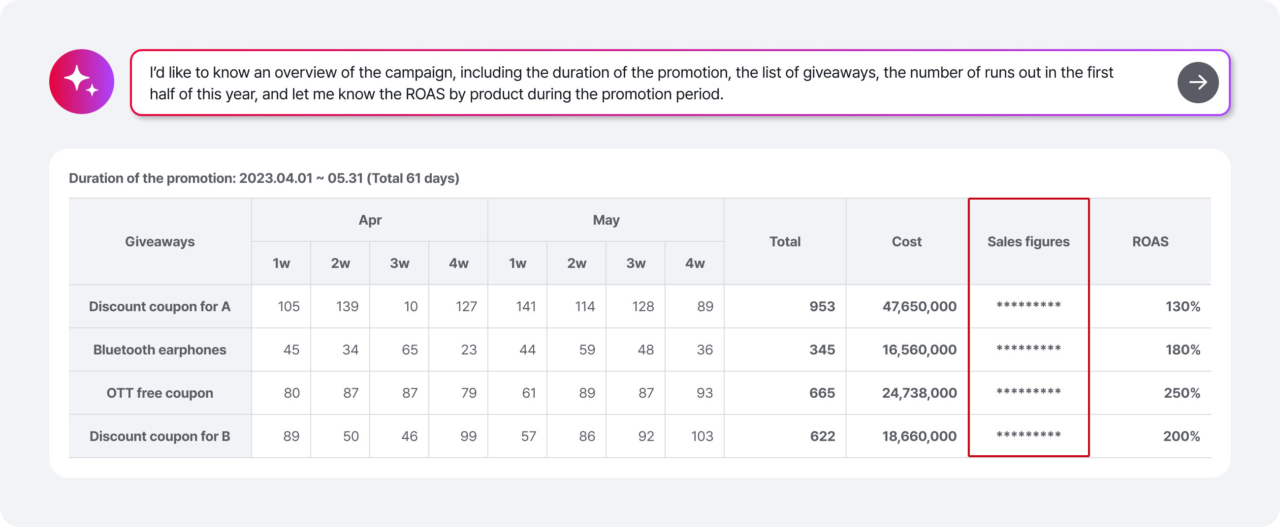This screenshot has height=527, width=1280.
Task: Select the Giveaways column header
Action: [x=160, y=242]
